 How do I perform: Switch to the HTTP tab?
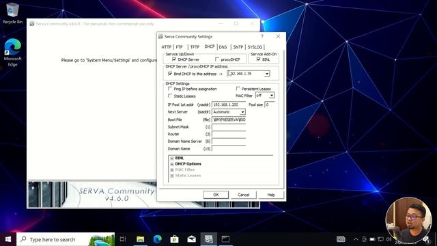point(167,47)
